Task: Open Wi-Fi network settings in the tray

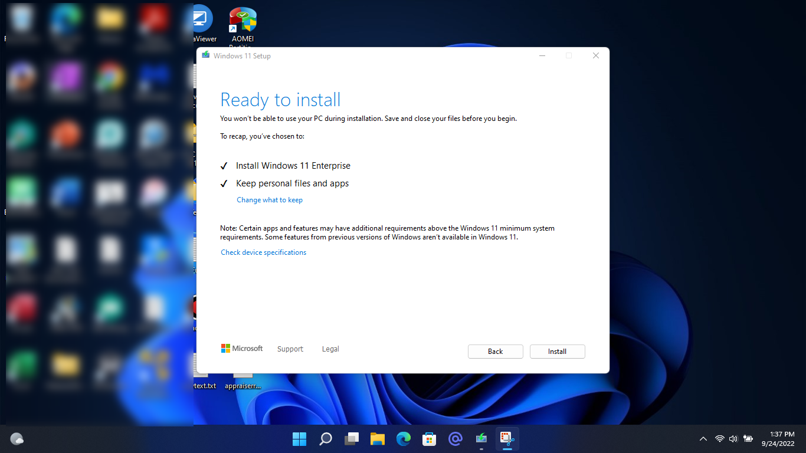Action: click(x=719, y=439)
